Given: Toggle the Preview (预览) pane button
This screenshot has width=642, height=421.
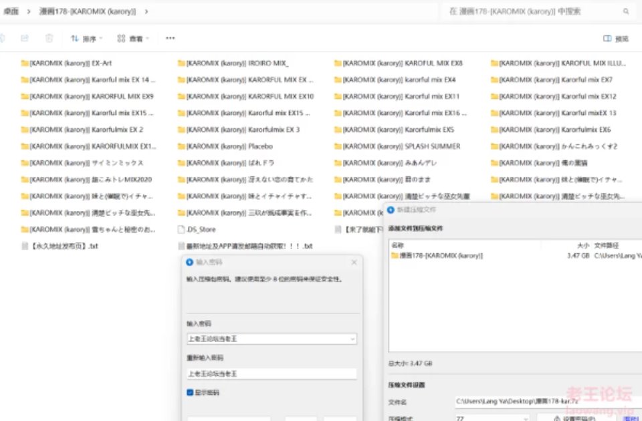Looking at the screenshot, I should (x=616, y=39).
